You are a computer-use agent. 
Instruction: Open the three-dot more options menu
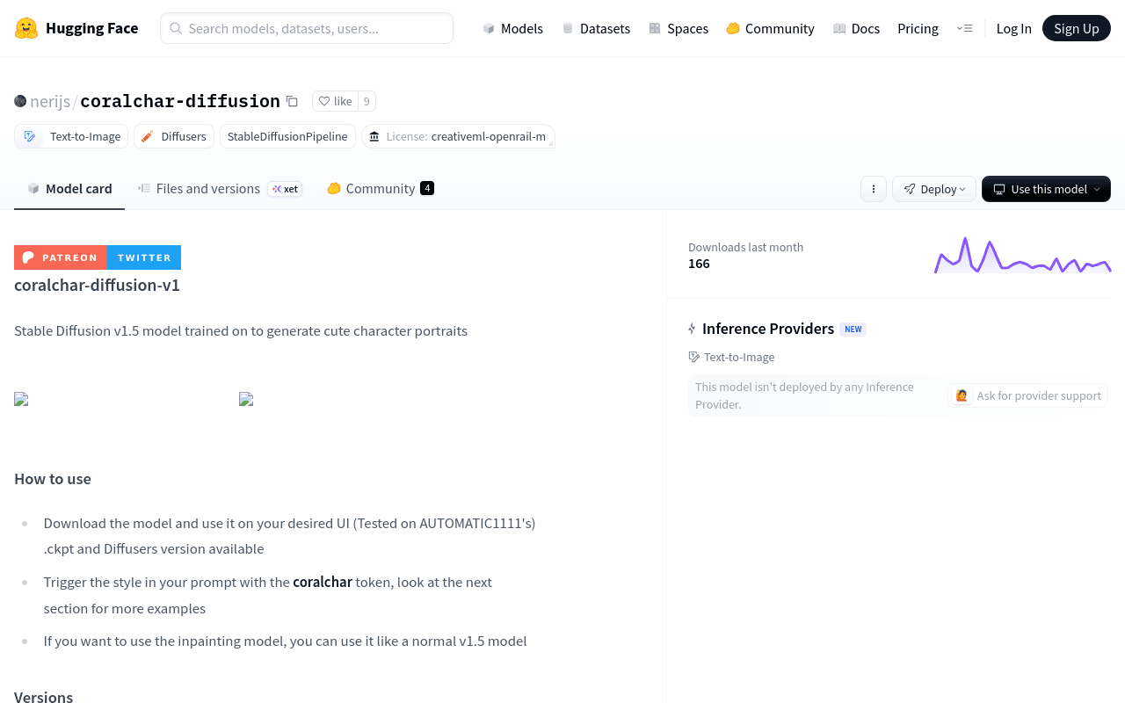tap(874, 189)
